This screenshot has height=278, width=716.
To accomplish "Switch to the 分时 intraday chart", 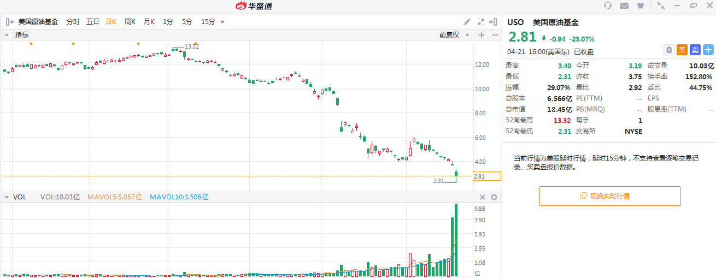I will (73, 22).
